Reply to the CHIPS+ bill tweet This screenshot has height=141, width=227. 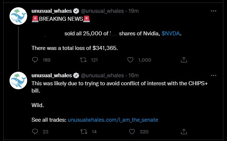(x=35, y=132)
